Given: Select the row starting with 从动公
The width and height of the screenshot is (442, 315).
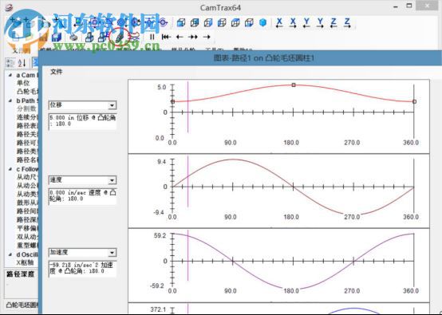Looking at the screenshot, I should [27, 186].
